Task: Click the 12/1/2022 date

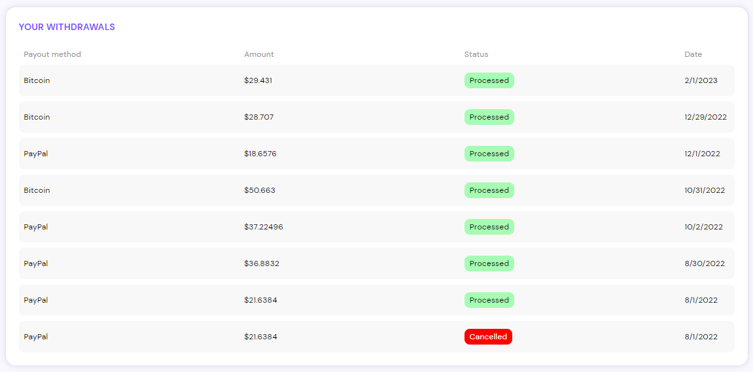Action: tap(702, 154)
